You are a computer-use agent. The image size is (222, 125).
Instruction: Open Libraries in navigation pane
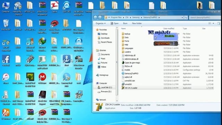coord(101,50)
